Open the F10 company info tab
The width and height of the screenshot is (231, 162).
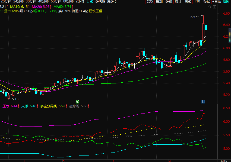coord(197,1)
